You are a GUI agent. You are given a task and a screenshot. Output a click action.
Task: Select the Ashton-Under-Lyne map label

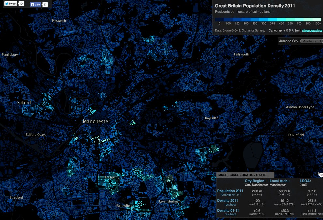[x=300, y=107]
